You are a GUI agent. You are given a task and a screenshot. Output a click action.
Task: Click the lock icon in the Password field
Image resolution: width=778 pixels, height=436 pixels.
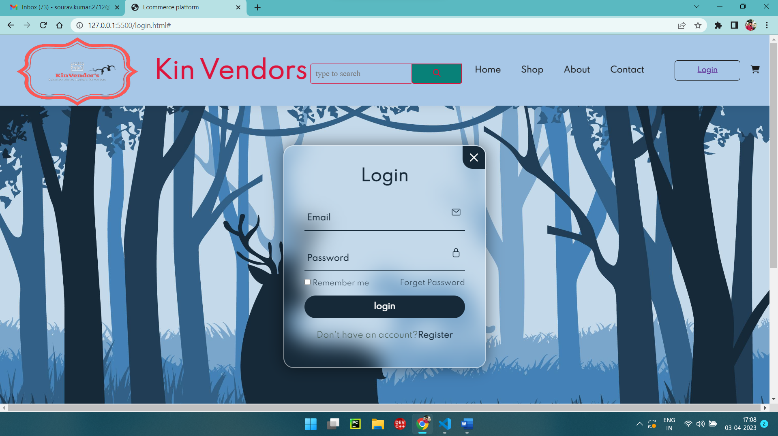coord(456,253)
